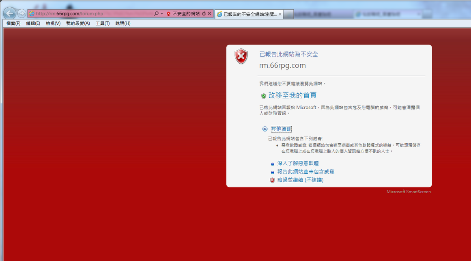Image resolution: width=471 pixels, height=261 pixels.
Task: Click the 報告此網站並未包含威脅 link
Action: (306, 172)
